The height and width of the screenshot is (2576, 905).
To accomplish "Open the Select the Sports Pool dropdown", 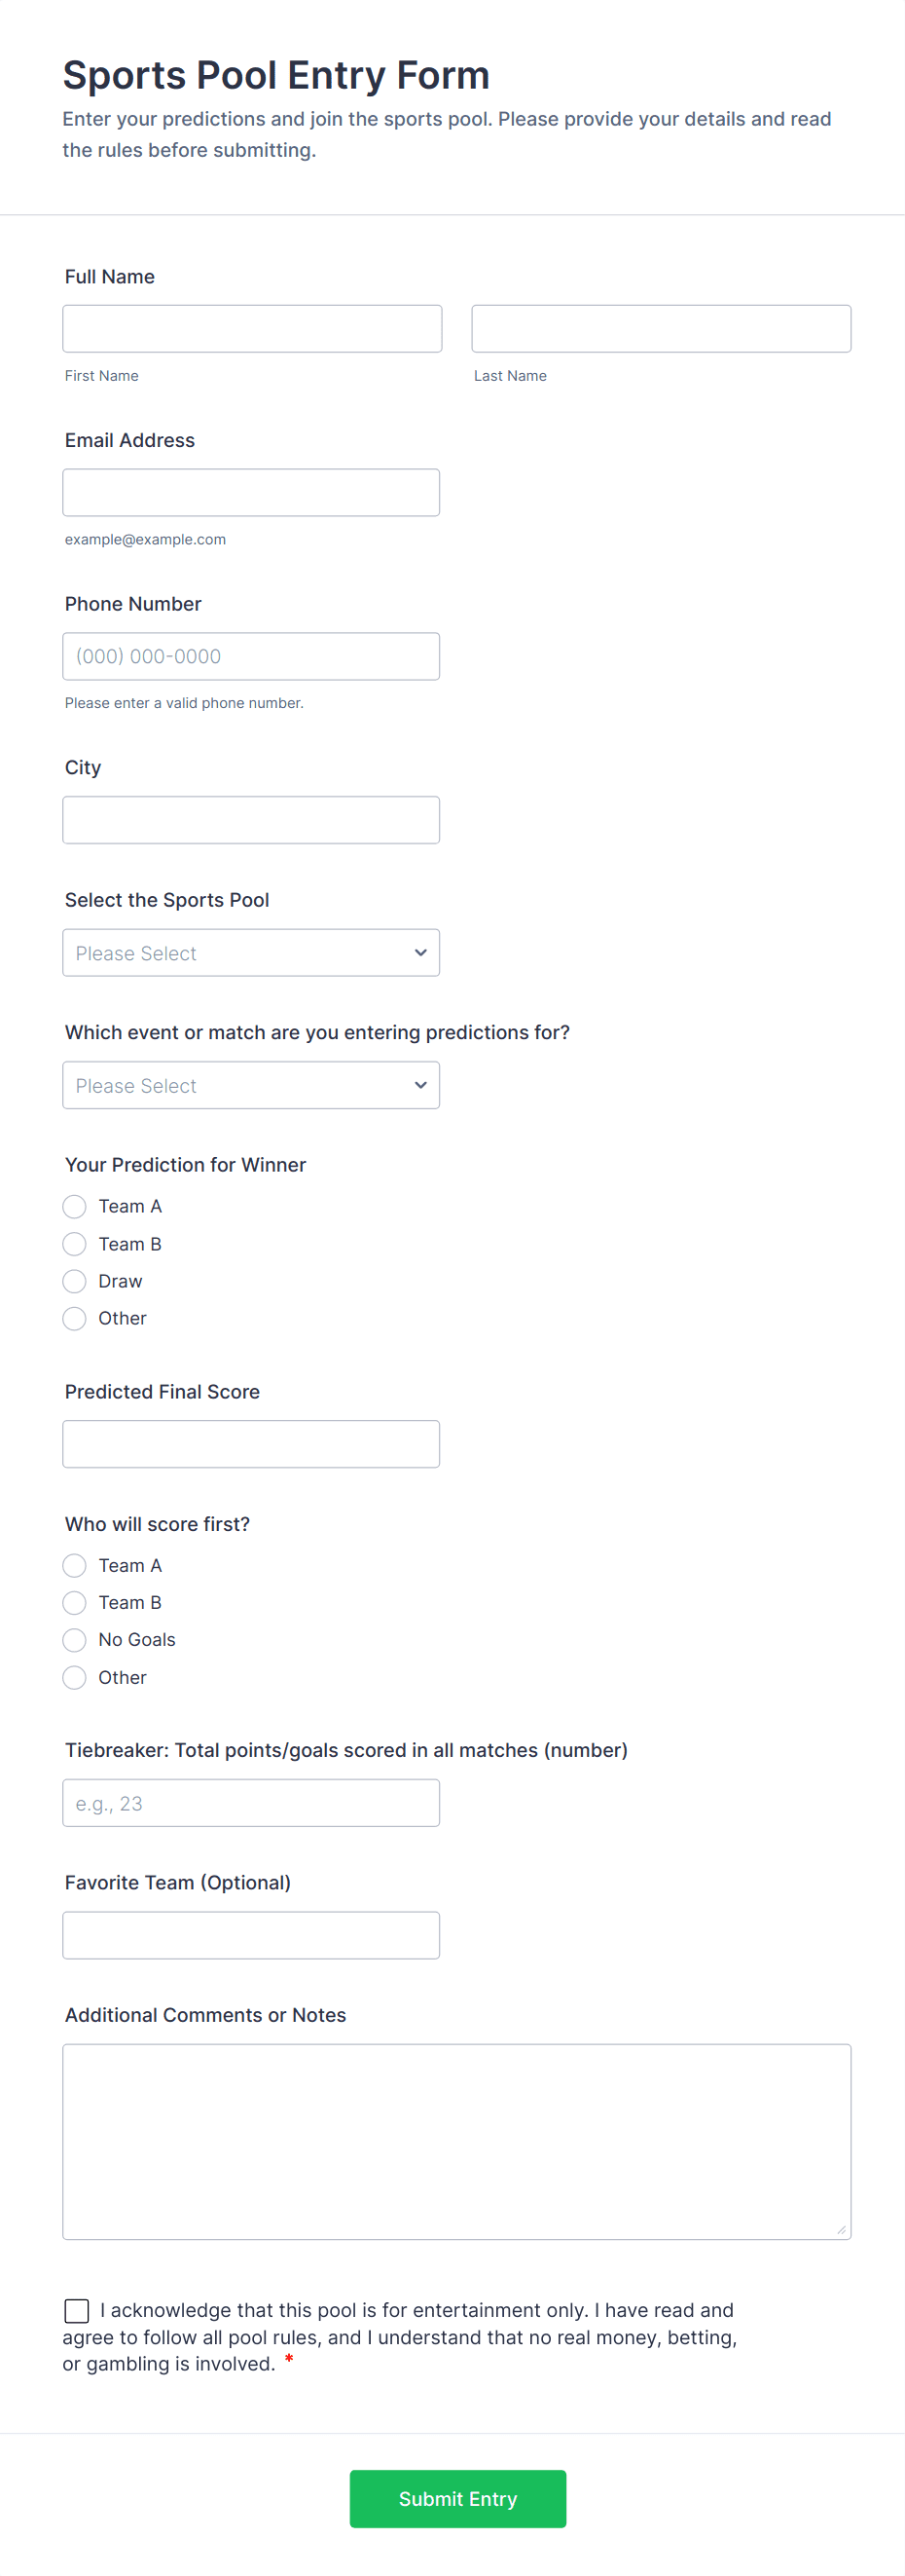I will pos(251,953).
